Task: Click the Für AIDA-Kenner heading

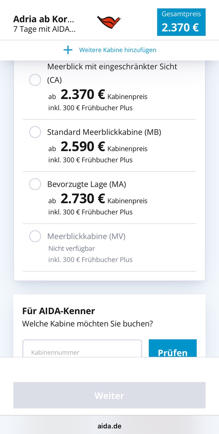Action: pos(59,311)
